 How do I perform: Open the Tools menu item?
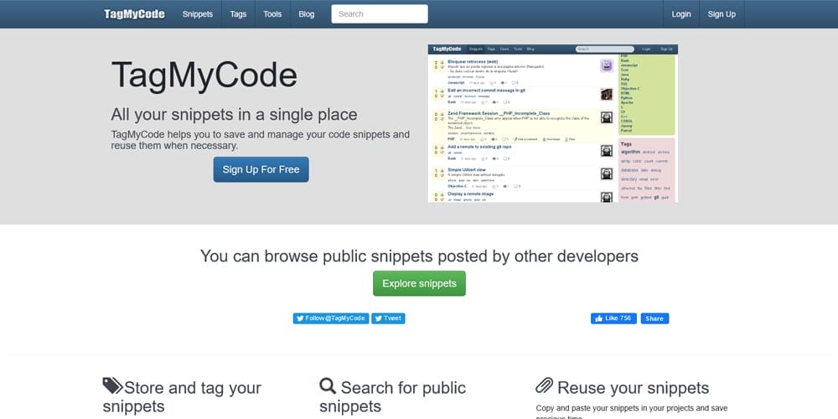click(x=272, y=14)
